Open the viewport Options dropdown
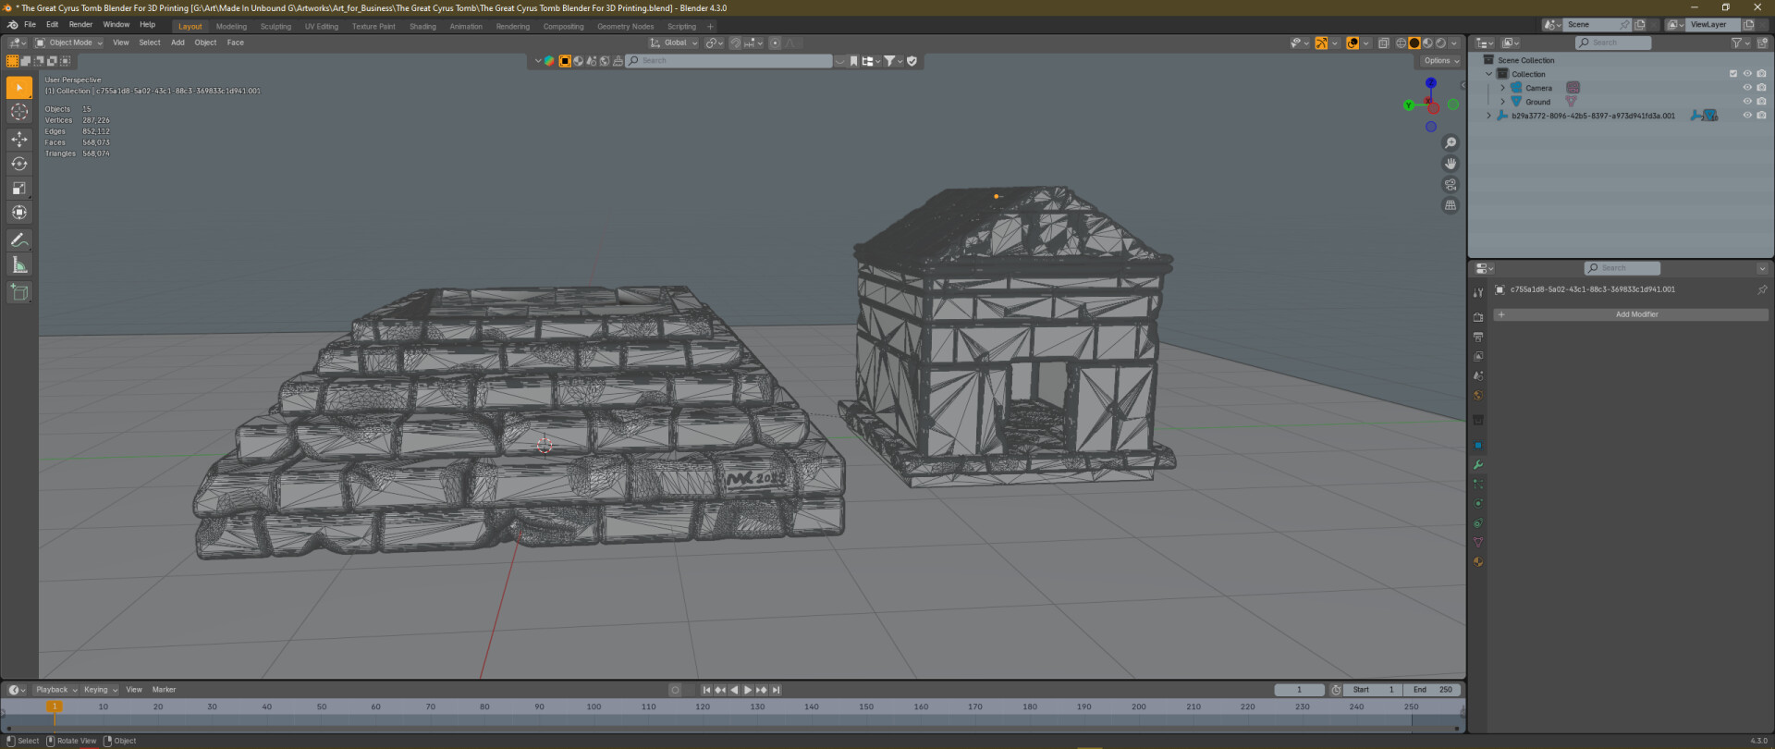 pos(1440,61)
